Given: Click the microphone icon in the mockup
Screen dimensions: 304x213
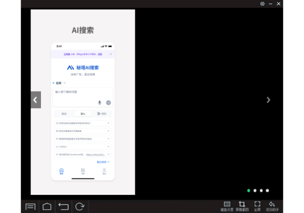Looking at the screenshot, I should pyautogui.click(x=99, y=103).
